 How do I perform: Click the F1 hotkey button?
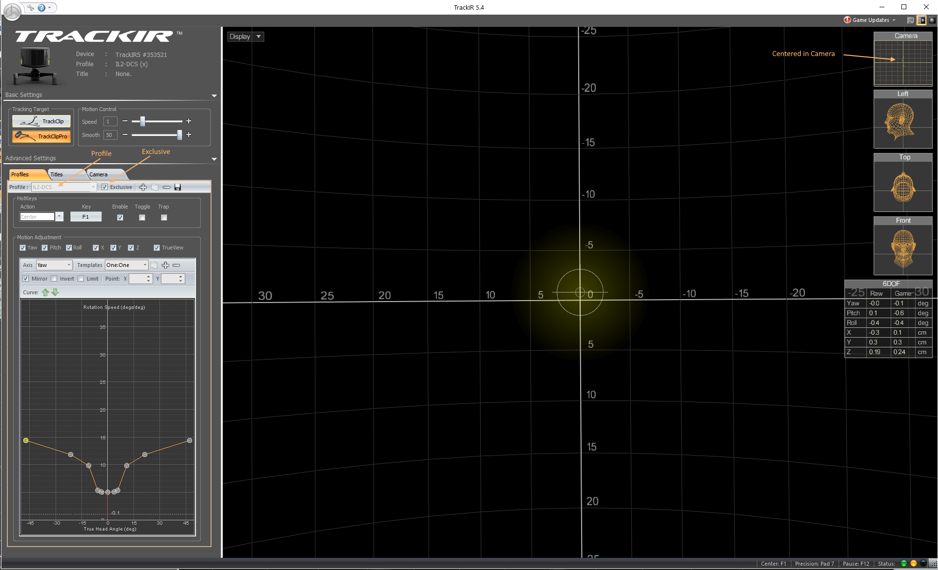(x=86, y=217)
